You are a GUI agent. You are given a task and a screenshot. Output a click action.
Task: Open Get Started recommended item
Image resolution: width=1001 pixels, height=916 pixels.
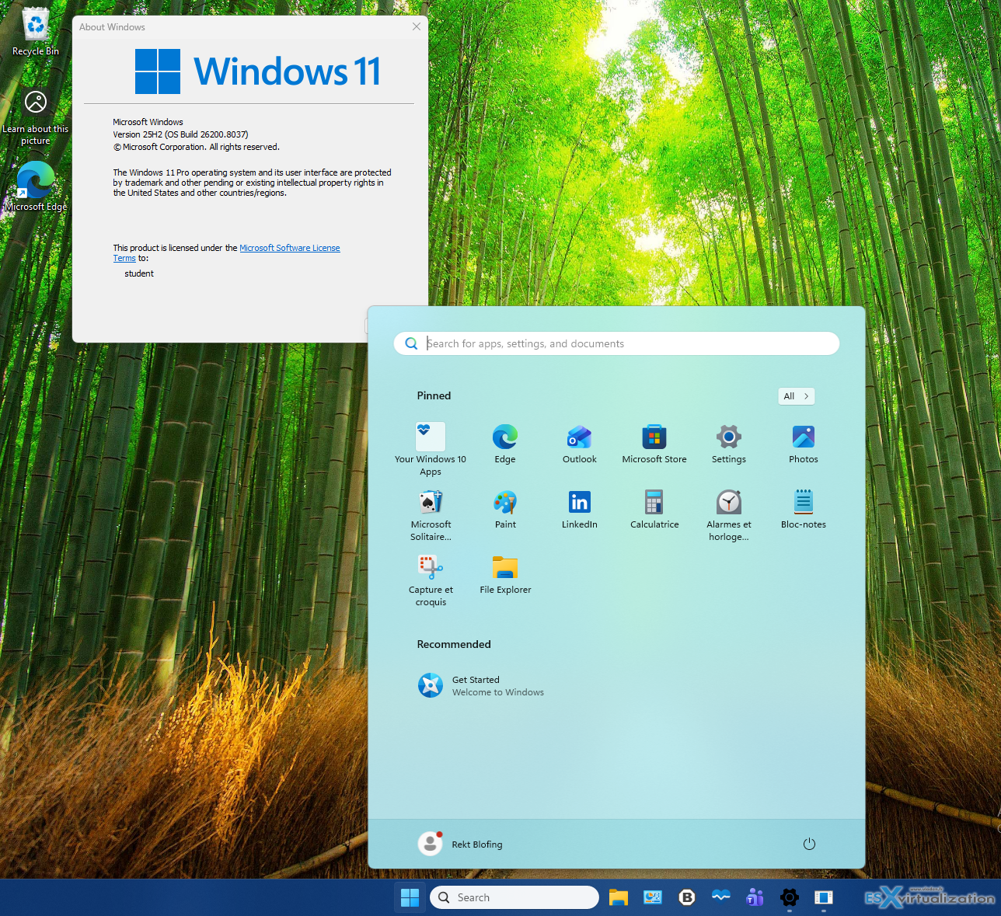pyautogui.click(x=480, y=685)
